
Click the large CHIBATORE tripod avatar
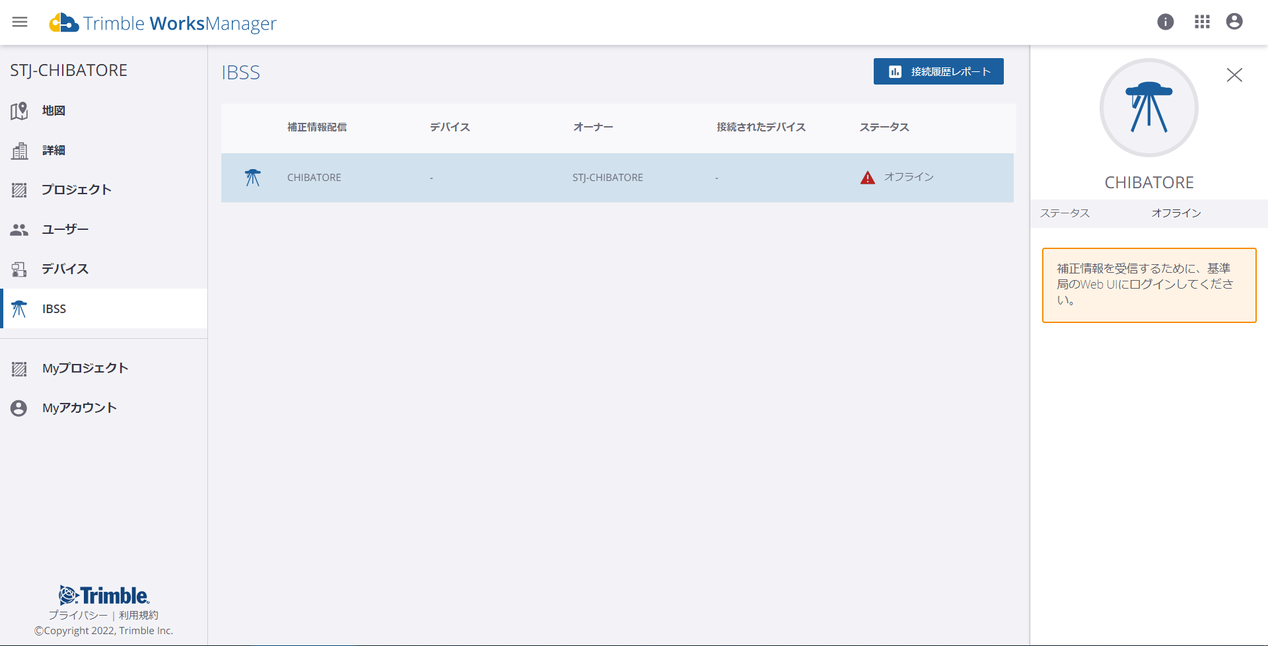click(x=1148, y=108)
